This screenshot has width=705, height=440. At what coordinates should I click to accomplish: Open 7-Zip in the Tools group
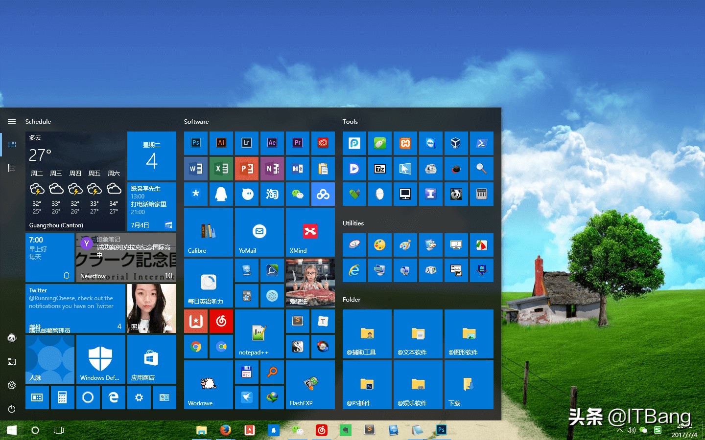pos(380,169)
